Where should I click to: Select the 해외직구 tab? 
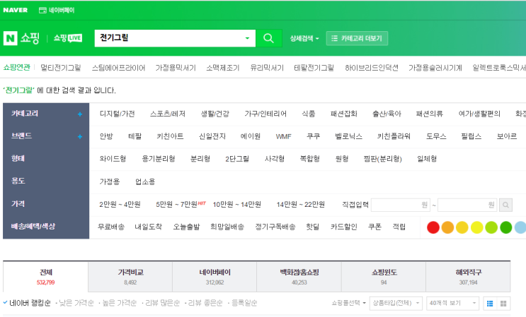coord(468,277)
